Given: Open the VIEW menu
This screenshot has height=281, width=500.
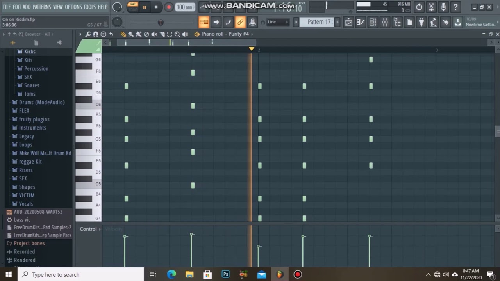Looking at the screenshot, I should point(58,7).
